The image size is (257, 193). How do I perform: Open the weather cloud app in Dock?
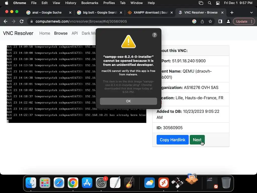(150, 183)
